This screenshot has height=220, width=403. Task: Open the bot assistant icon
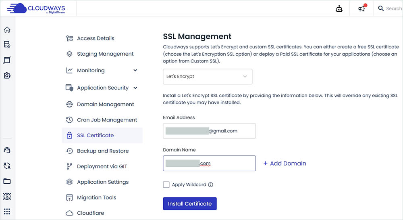click(339, 9)
